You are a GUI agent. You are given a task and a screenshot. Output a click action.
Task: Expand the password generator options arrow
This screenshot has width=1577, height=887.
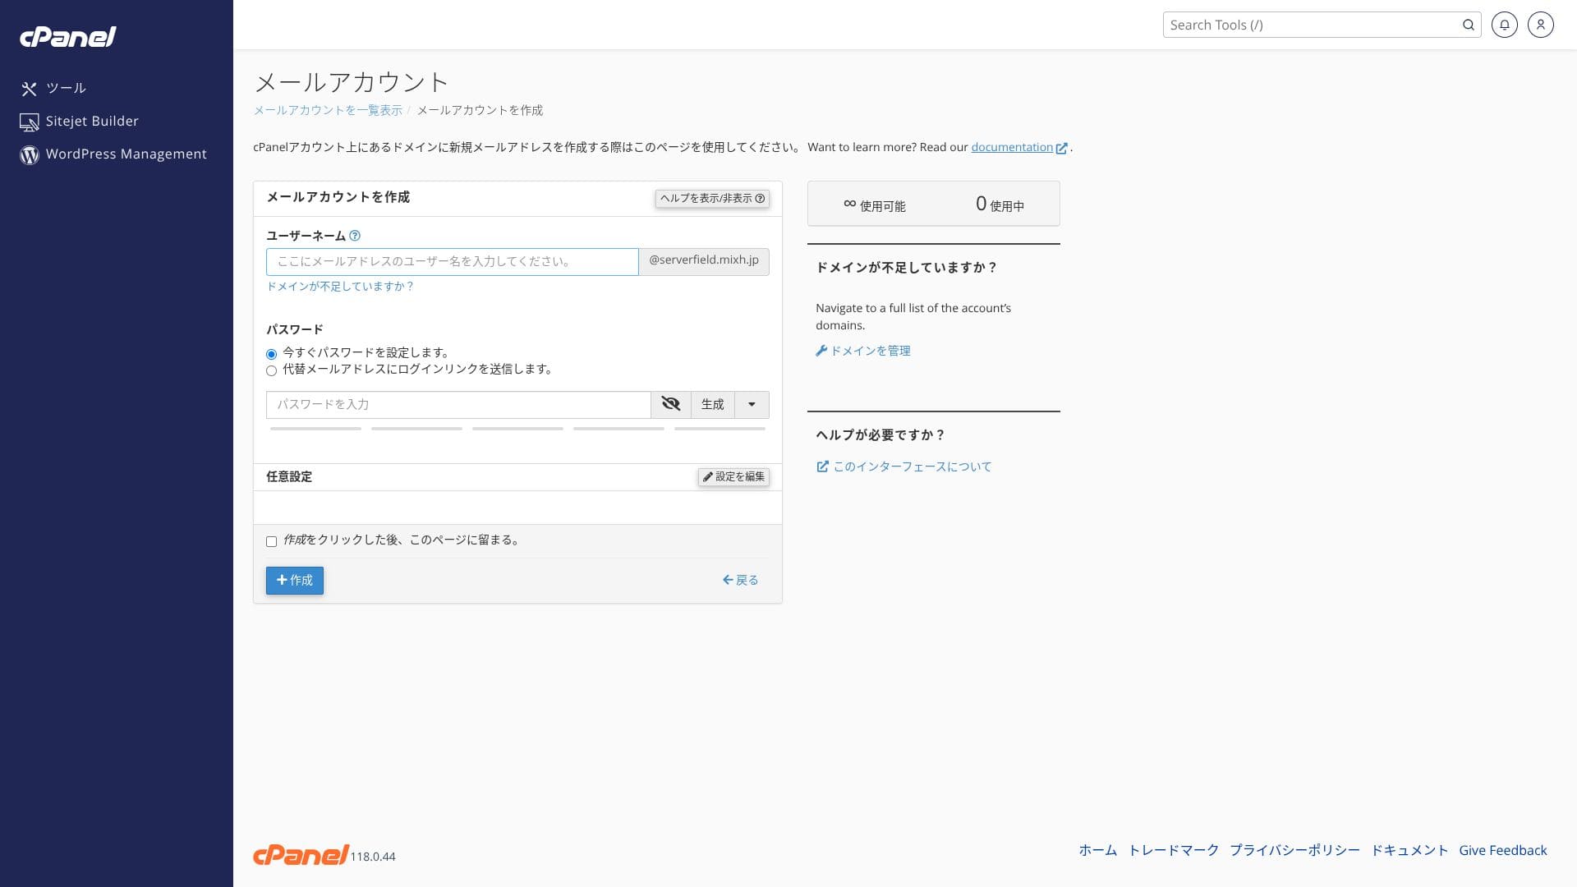(x=751, y=404)
